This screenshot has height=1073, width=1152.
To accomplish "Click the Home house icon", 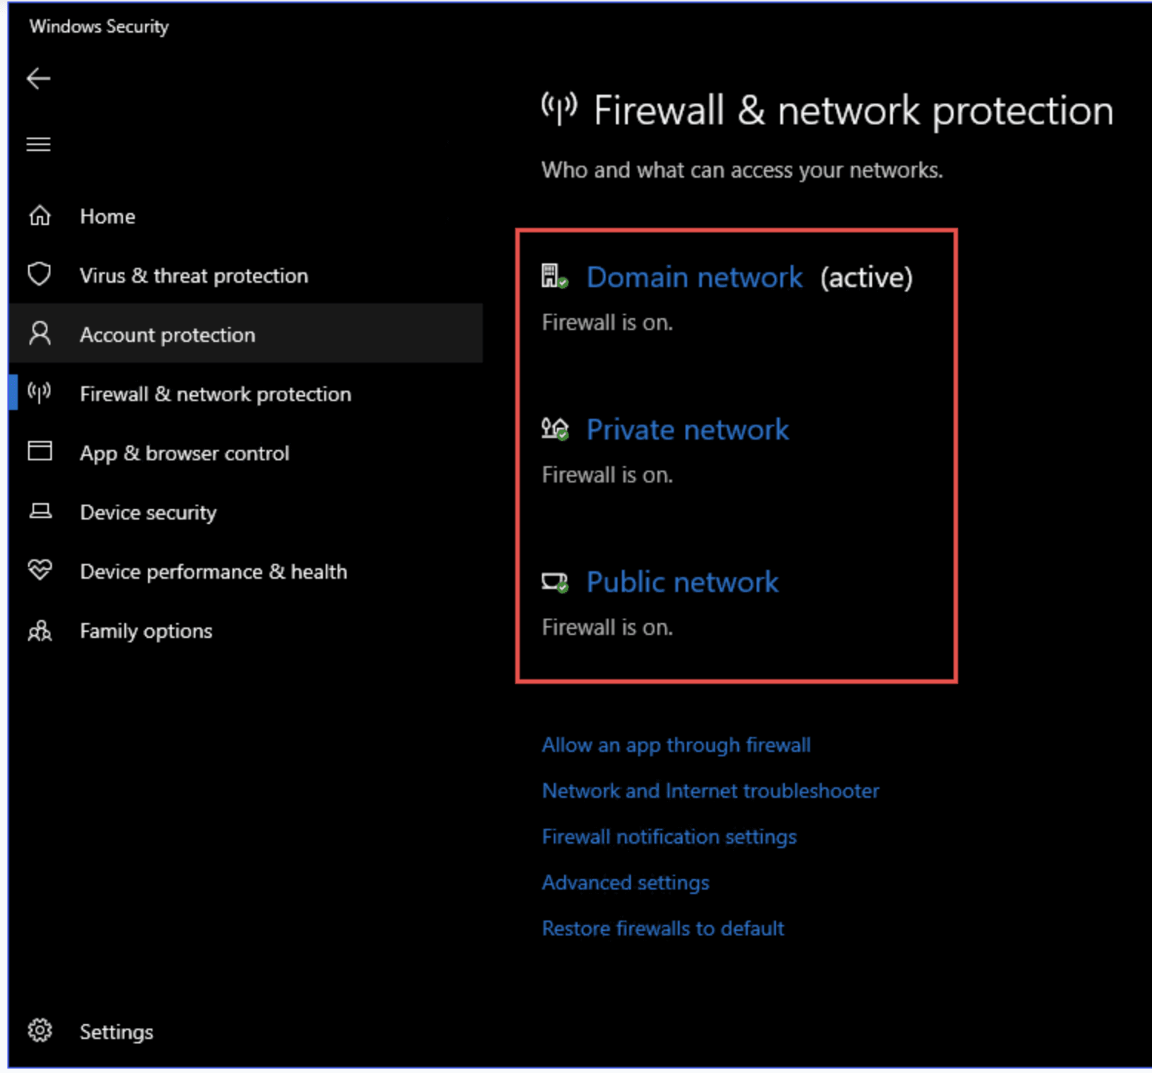I will (40, 216).
